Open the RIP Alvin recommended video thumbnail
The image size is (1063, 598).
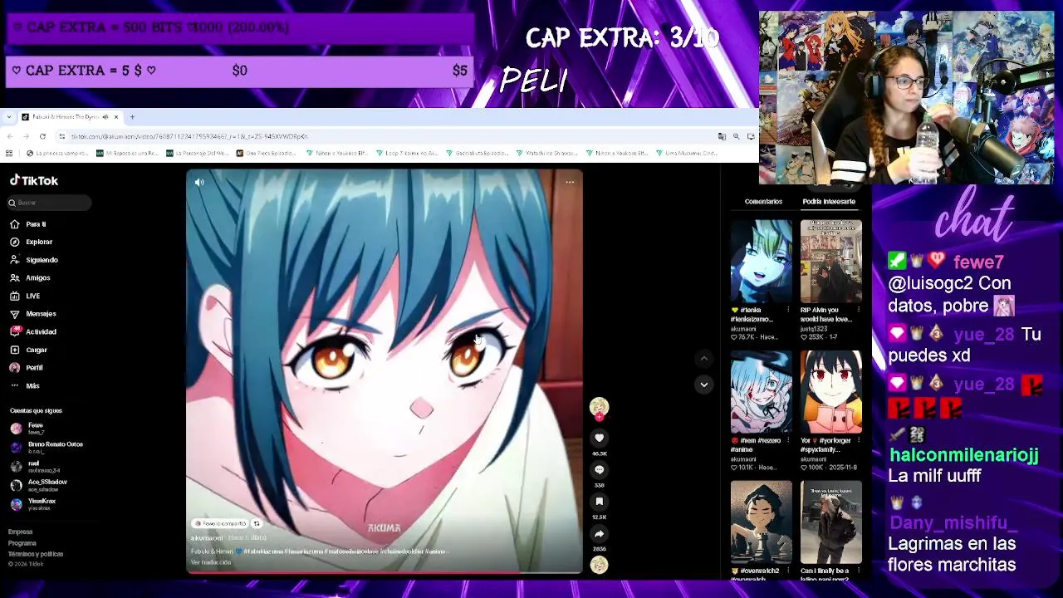(x=830, y=262)
